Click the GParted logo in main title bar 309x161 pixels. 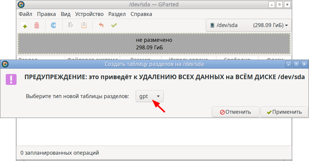(21, 4)
